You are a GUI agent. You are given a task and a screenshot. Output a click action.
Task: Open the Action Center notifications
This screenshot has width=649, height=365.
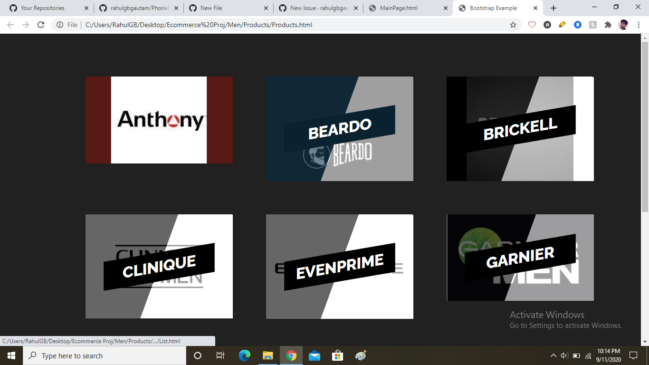(x=633, y=355)
